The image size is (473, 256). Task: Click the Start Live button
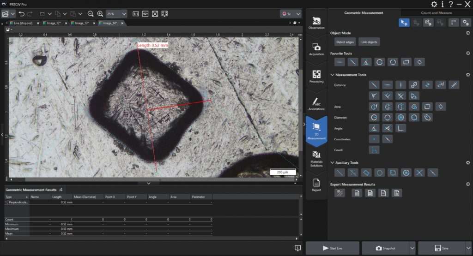pyautogui.click(x=333, y=248)
